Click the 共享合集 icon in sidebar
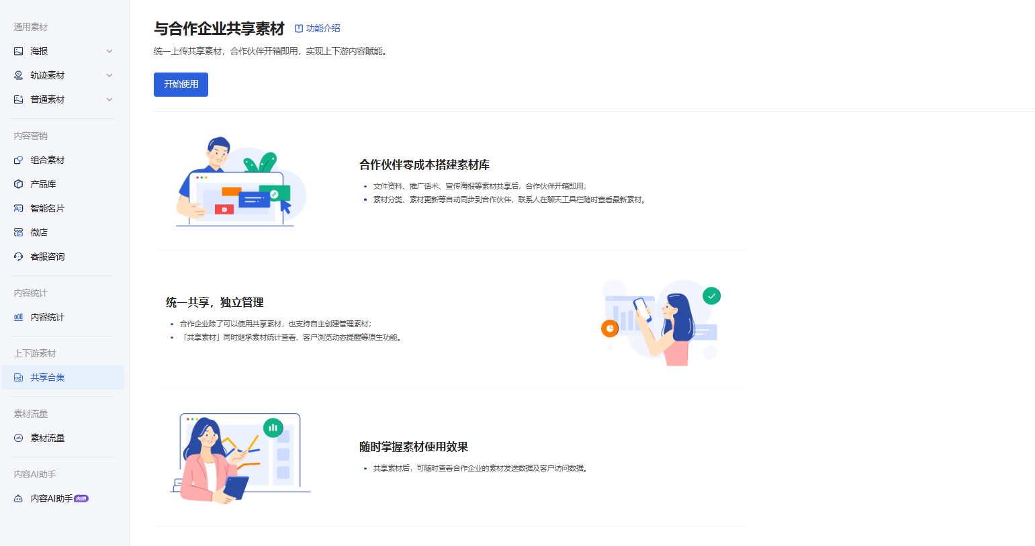The image size is (1035, 546). point(19,377)
